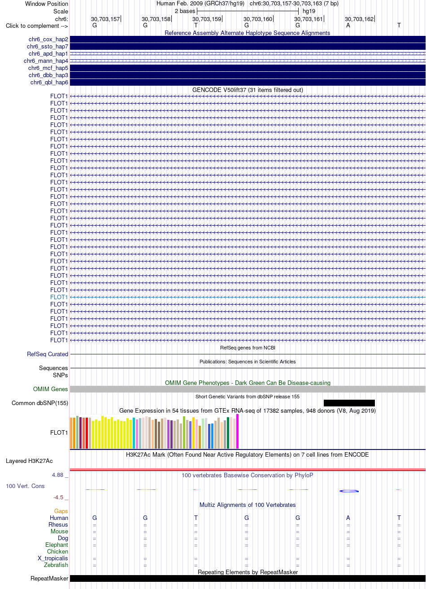Click the 30,703,162 position on the ruler

tap(359, 19)
